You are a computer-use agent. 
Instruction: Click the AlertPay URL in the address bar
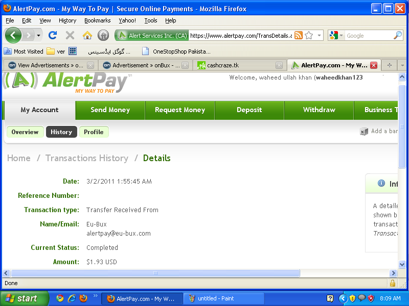[241, 36]
